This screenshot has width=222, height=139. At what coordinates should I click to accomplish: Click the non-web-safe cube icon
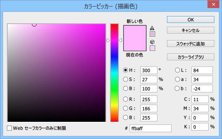point(152,42)
